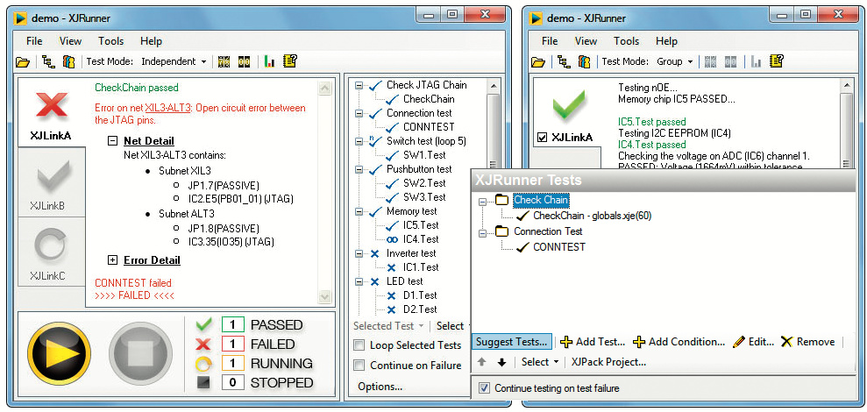867x412 pixels.
Task: Open the Test Mode Independent dropdown
Action: pyautogui.click(x=174, y=62)
